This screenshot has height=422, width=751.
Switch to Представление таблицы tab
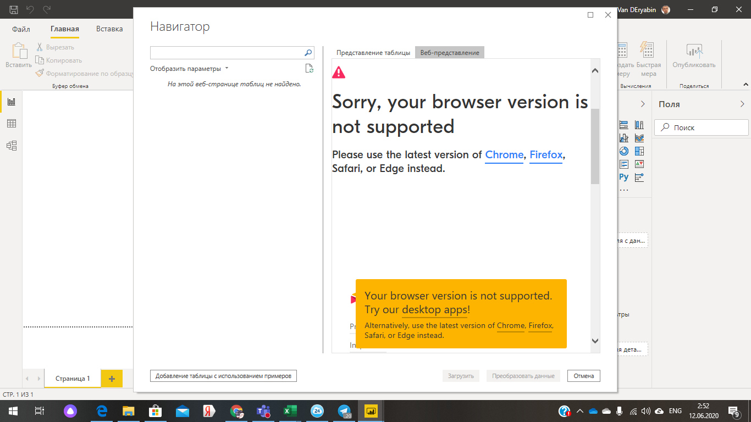pos(373,53)
